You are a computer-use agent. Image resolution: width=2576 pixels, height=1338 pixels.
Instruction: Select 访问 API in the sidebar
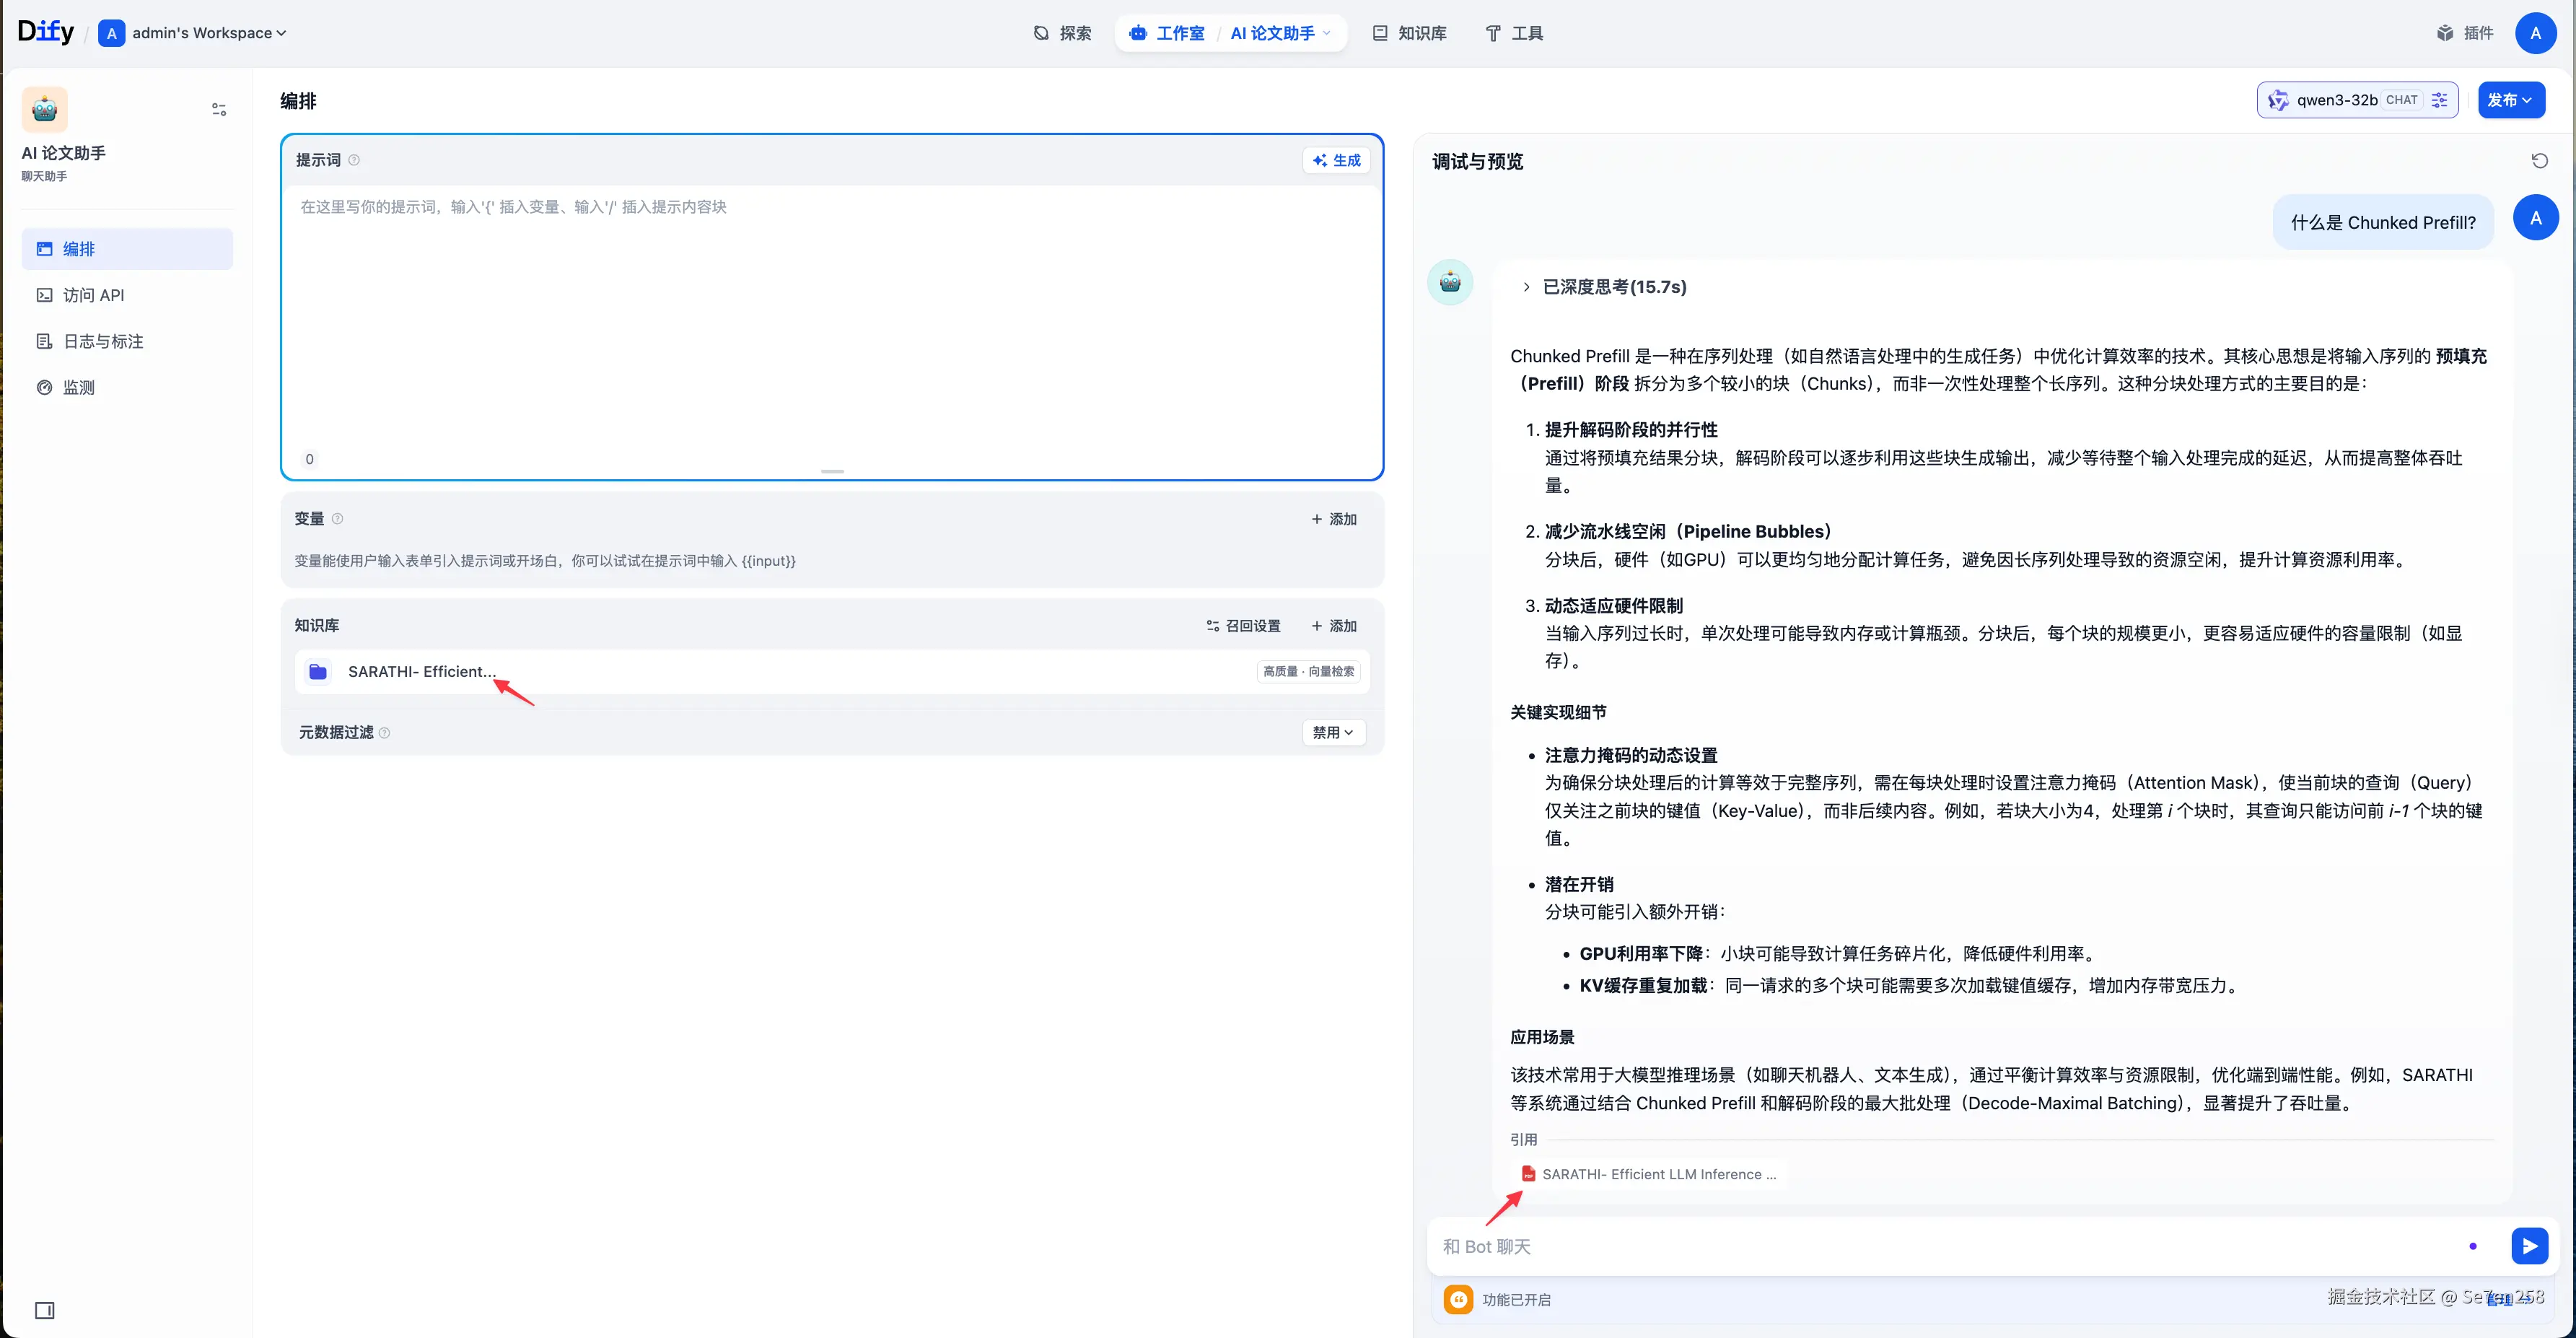93,295
